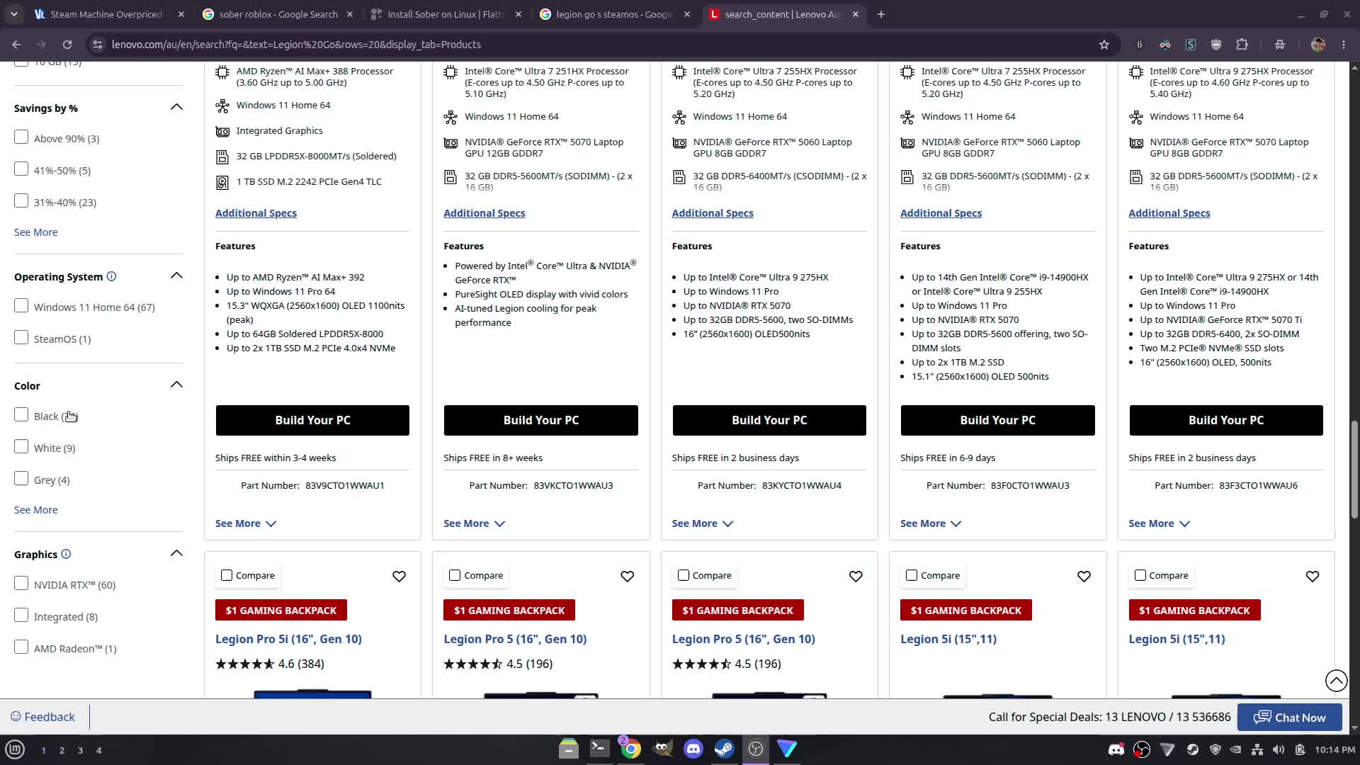
Task: Click the Graphics filter info icon
Action: coord(66,554)
